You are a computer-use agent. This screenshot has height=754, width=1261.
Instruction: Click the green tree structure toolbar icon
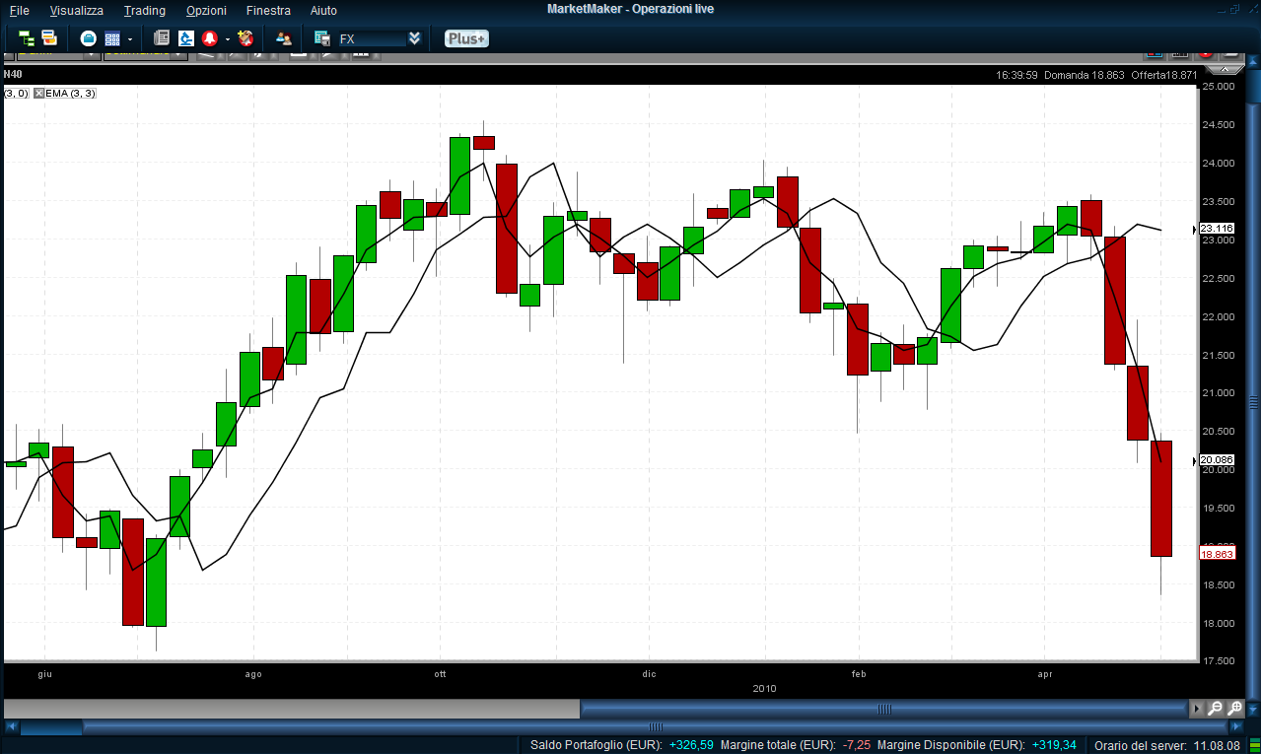tap(27, 38)
